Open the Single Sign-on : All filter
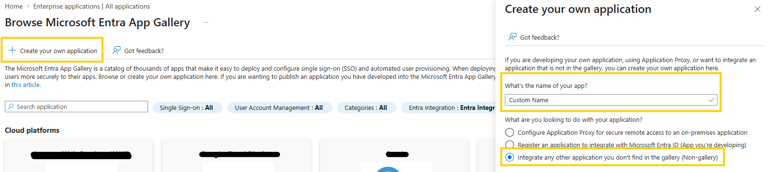The image size is (770, 172). click(x=187, y=107)
